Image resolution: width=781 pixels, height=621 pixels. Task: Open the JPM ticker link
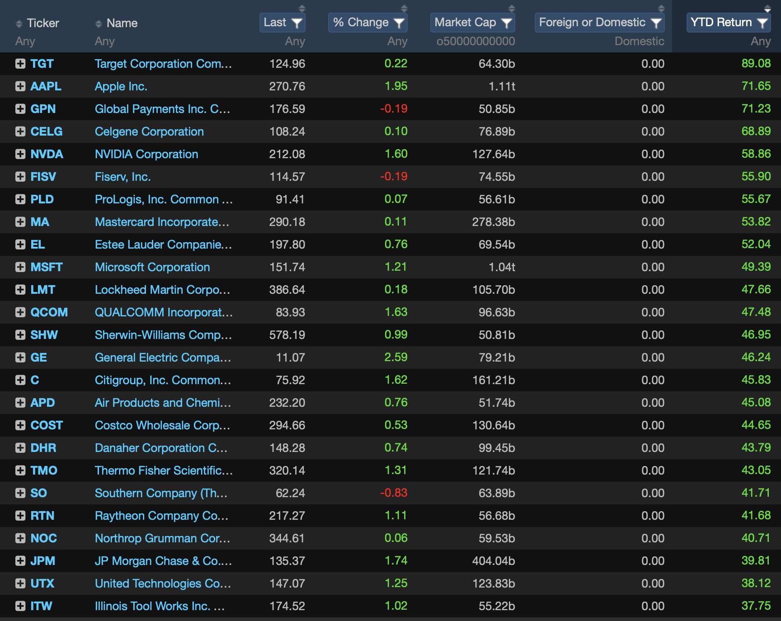(x=43, y=561)
